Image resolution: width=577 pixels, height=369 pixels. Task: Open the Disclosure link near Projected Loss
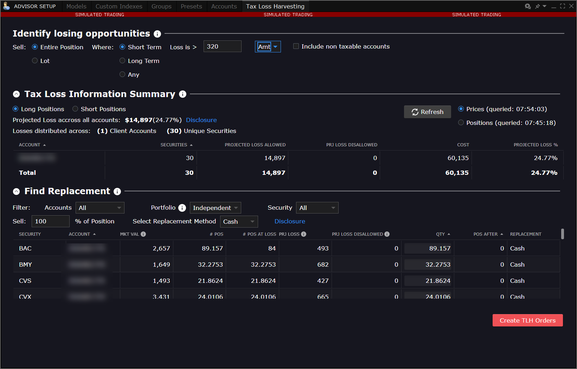point(201,120)
